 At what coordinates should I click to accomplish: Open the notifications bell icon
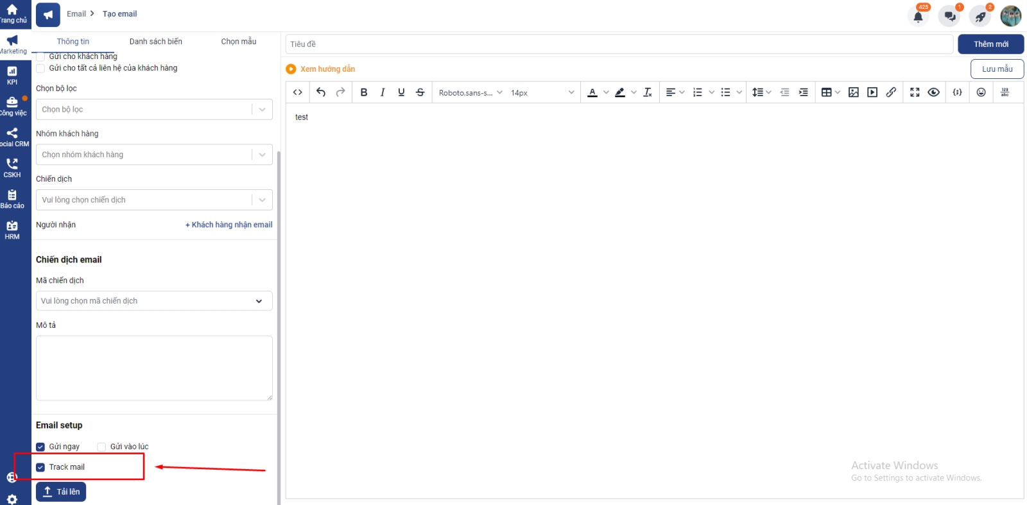tap(919, 17)
